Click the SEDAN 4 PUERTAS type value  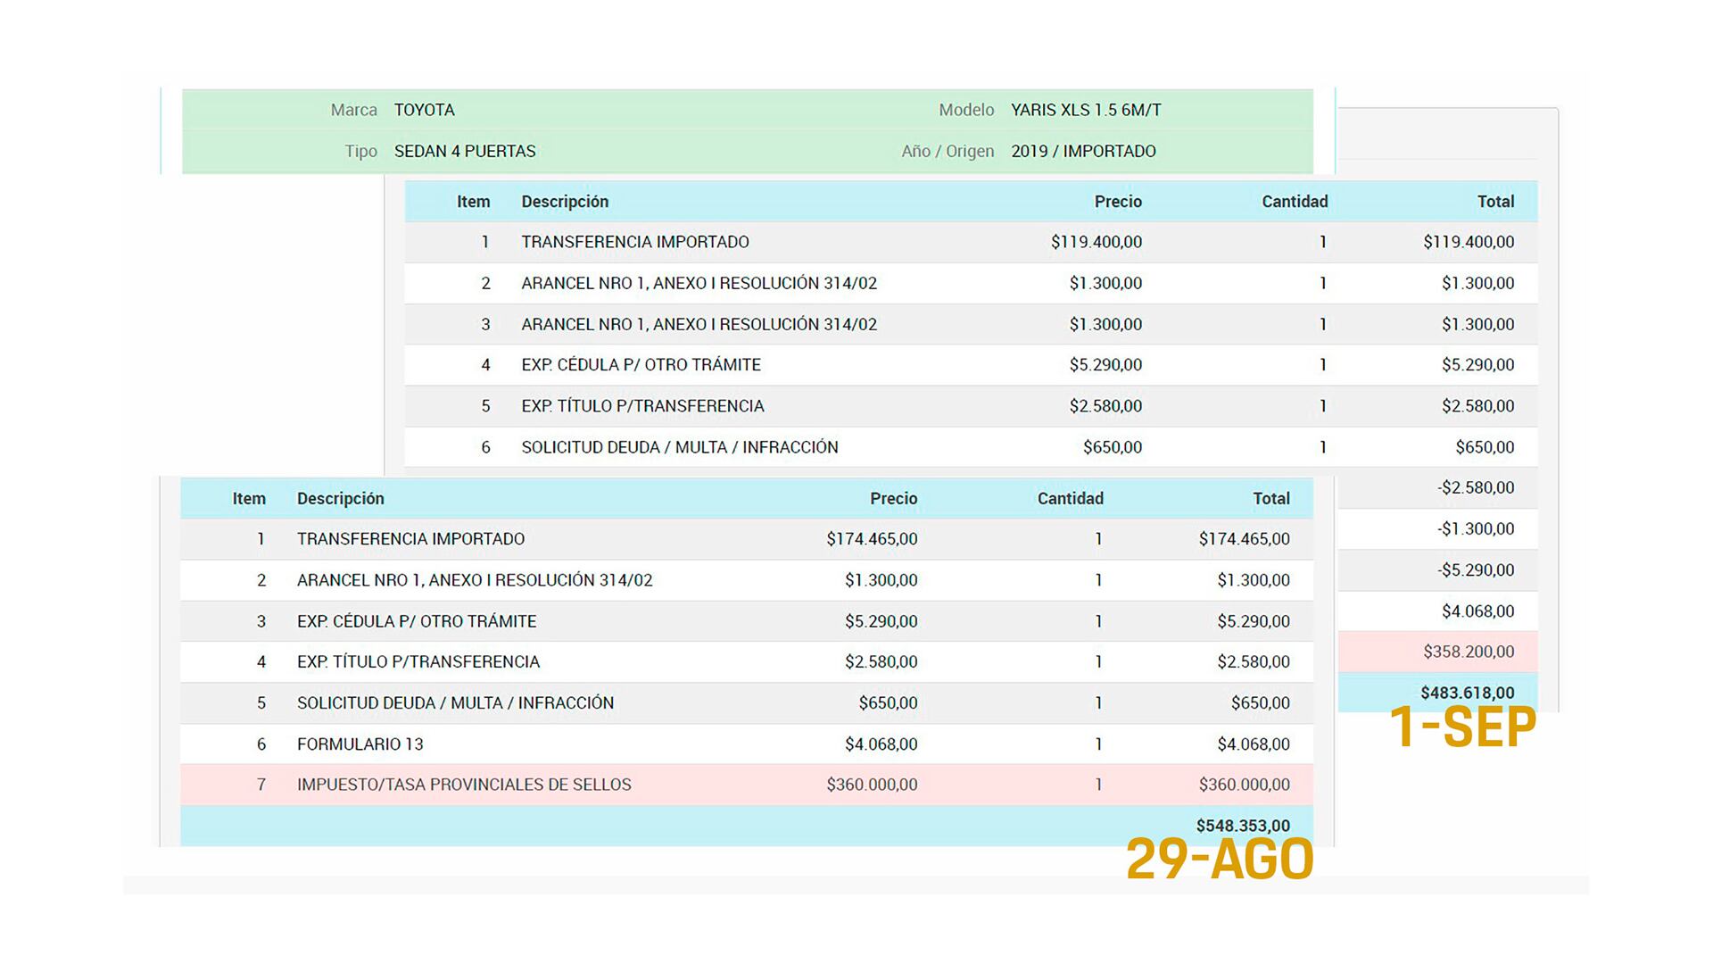click(464, 151)
